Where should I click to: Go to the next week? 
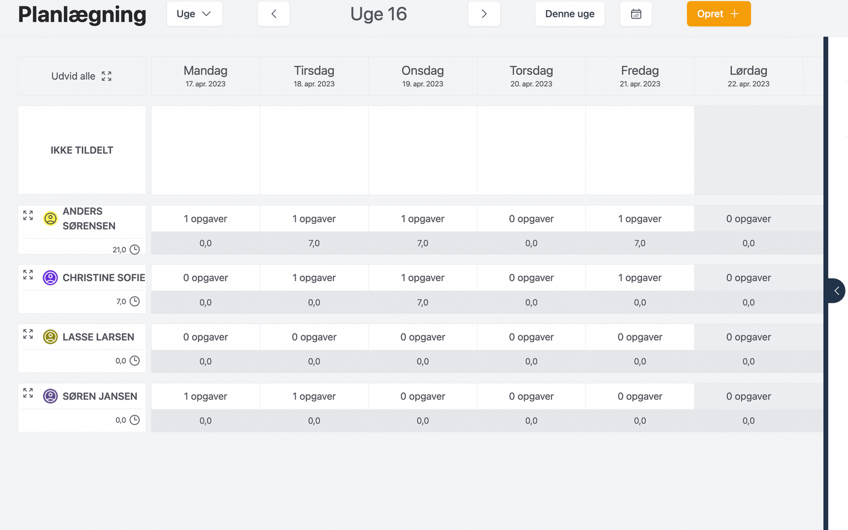(x=483, y=14)
